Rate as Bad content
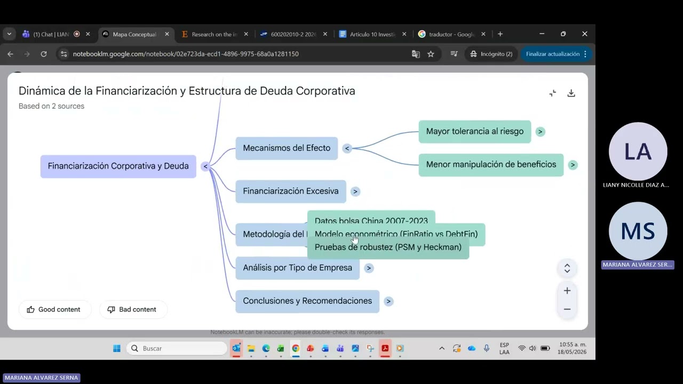Screen dimensions: 683x384 click(x=132, y=309)
